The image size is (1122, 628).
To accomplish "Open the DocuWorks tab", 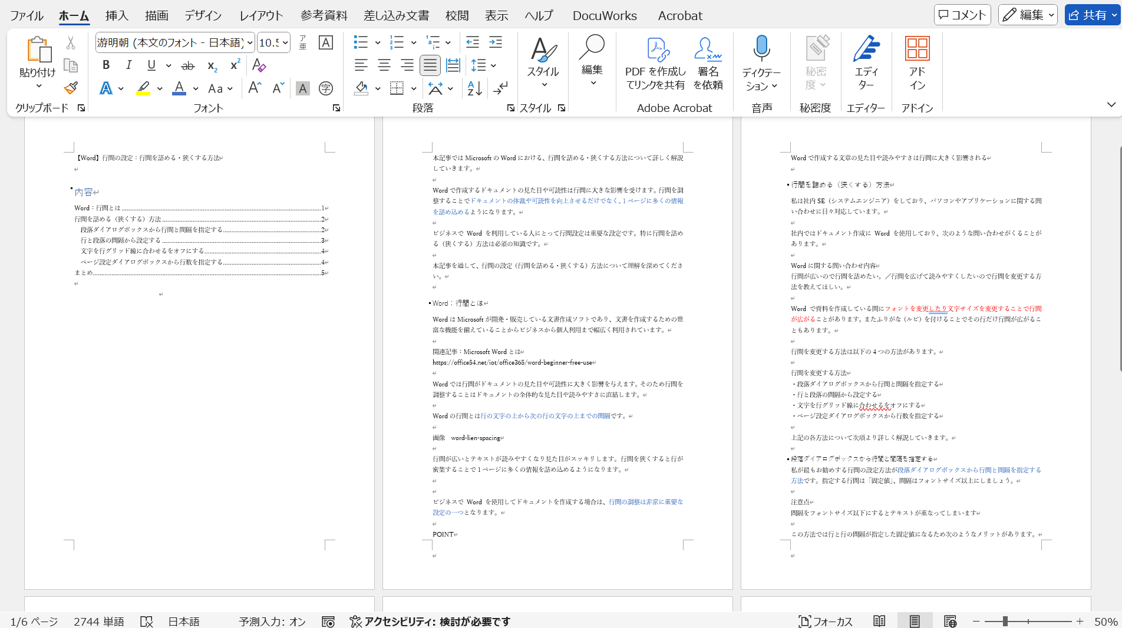I will coord(605,15).
